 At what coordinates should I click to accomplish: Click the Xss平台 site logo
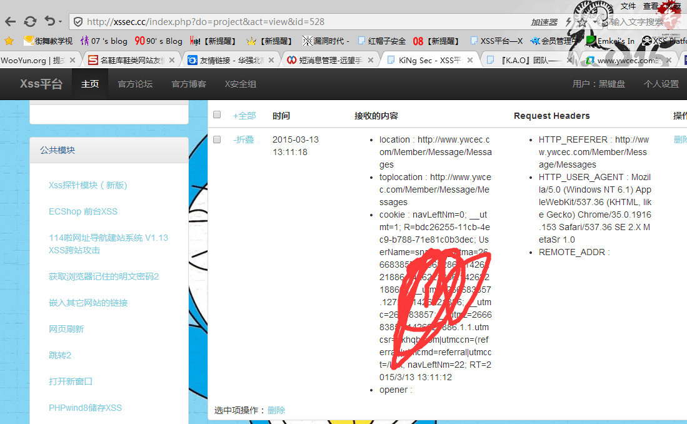pyautogui.click(x=41, y=83)
